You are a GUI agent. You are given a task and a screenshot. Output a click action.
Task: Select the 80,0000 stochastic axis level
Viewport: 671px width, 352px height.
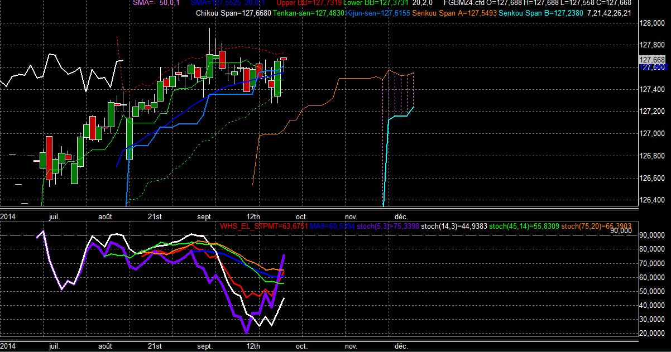(653, 250)
